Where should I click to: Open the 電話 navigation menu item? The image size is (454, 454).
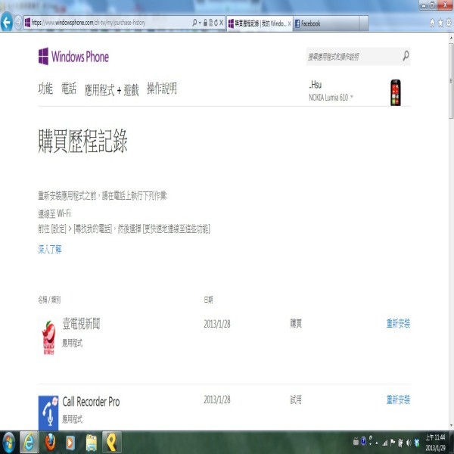click(x=69, y=89)
